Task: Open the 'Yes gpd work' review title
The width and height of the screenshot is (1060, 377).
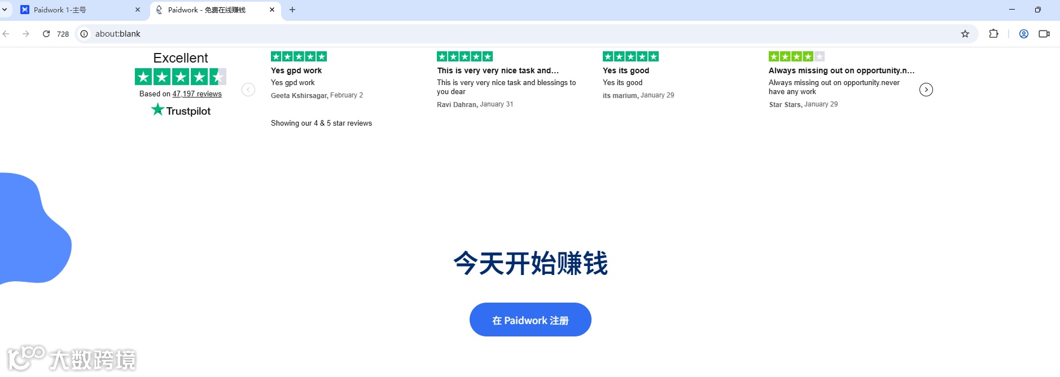Action: [x=296, y=70]
